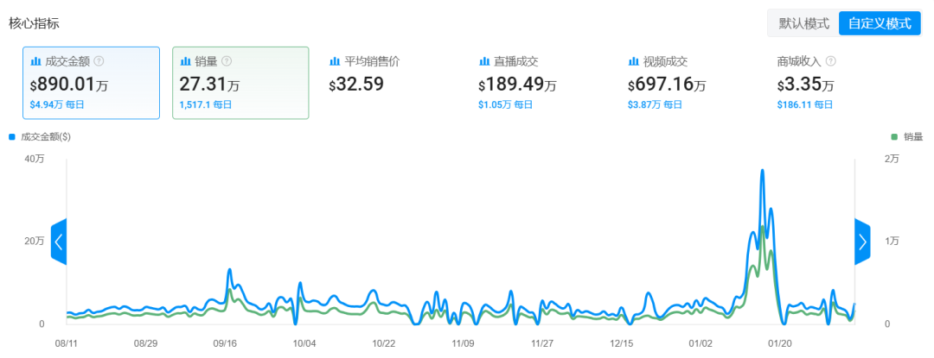Toggle blue 成交金额($) legend swatch

(x=12, y=137)
